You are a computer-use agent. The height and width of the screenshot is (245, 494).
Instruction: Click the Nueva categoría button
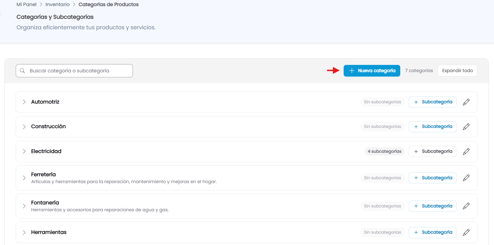[x=372, y=71]
